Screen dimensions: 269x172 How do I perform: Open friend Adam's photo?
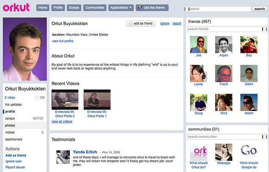[249, 103]
